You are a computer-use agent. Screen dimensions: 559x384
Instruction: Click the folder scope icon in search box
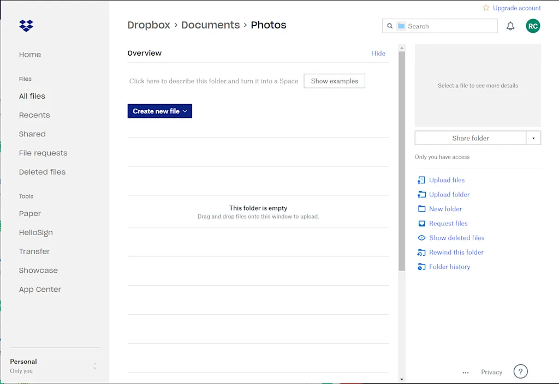(401, 26)
